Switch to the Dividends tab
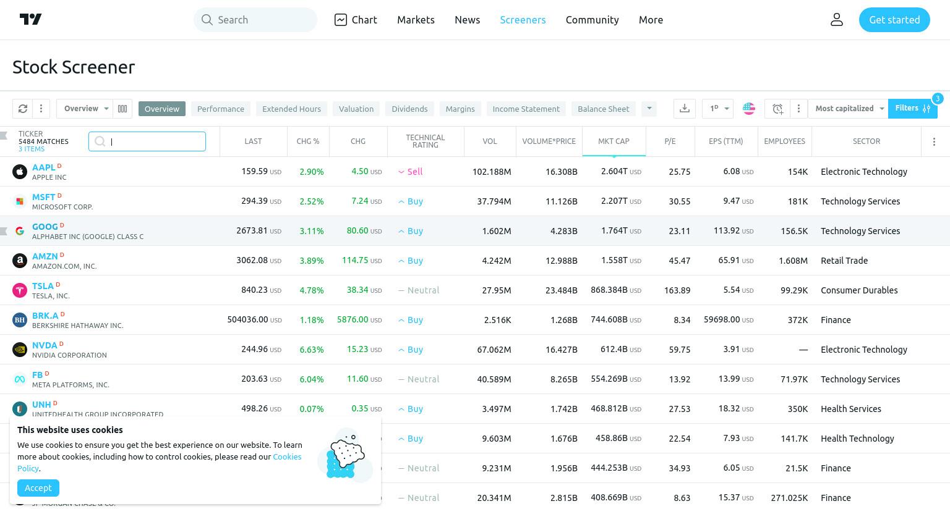Screen dimensions: 950x509 [x=409, y=109]
